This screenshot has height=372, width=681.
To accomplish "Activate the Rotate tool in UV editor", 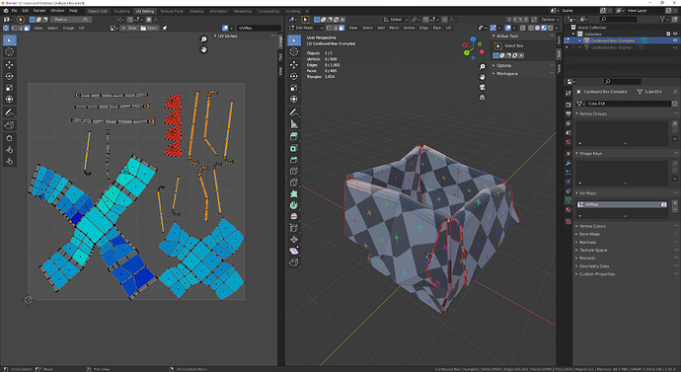I will coord(9,76).
